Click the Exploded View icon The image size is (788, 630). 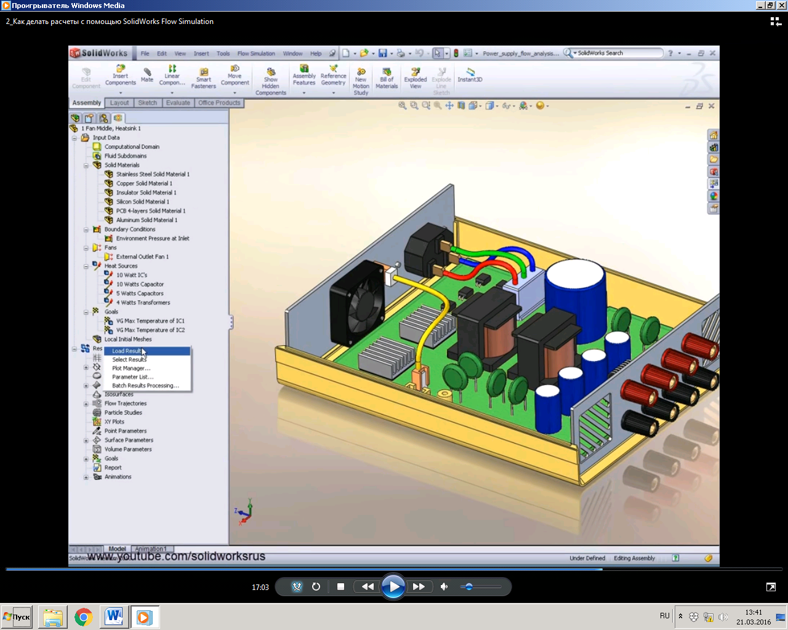tap(416, 72)
